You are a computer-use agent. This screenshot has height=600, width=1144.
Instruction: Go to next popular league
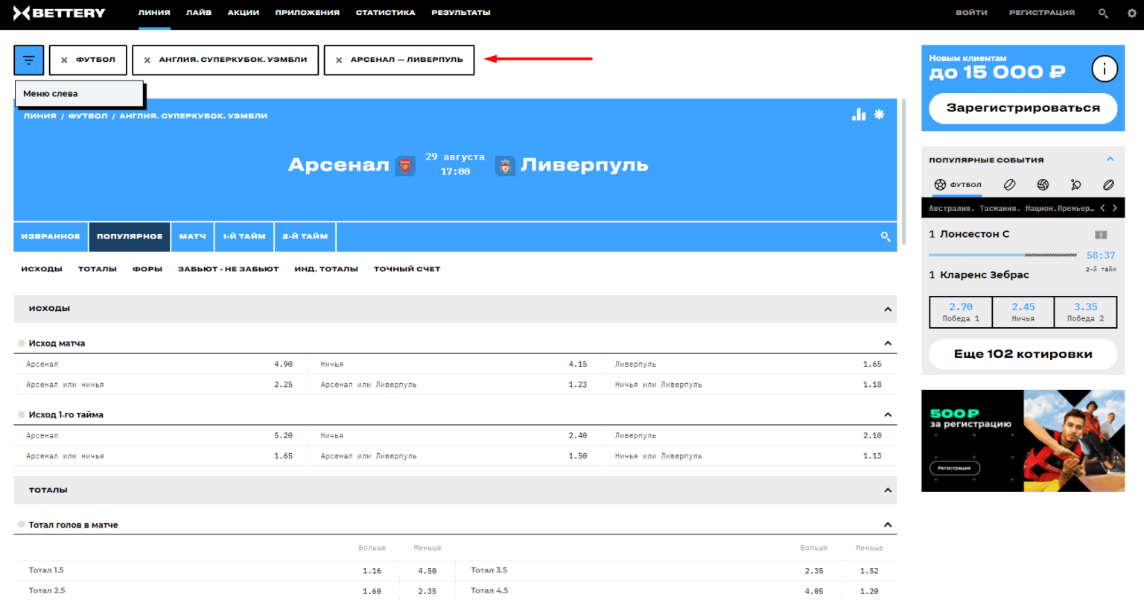pyautogui.click(x=1114, y=209)
